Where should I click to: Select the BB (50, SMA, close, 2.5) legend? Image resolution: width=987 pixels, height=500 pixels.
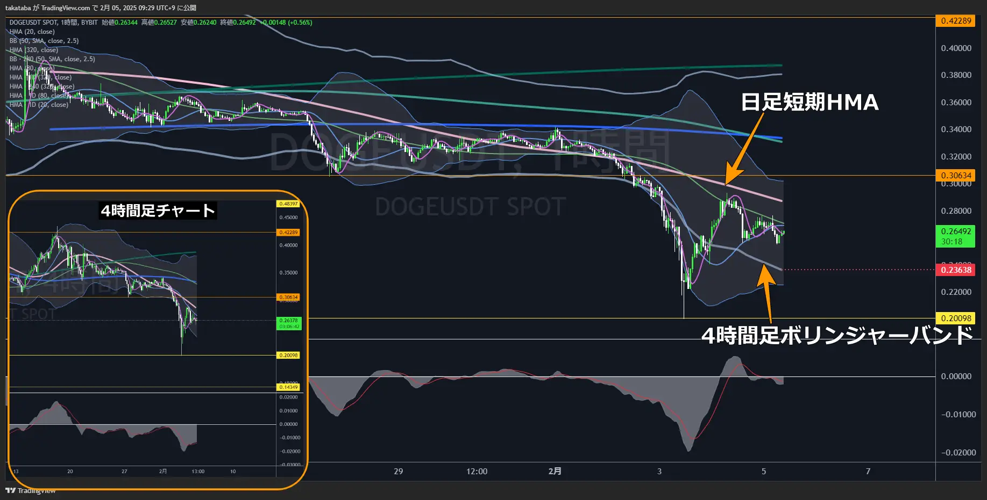point(44,41)
